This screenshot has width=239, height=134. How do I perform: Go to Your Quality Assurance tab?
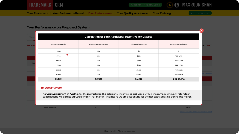pos(132,13)
